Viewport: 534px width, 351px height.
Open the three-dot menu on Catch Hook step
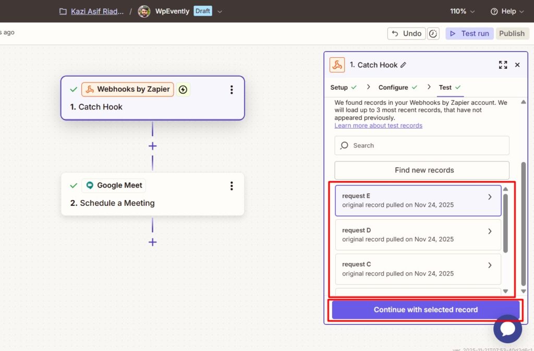click(232, 89)
